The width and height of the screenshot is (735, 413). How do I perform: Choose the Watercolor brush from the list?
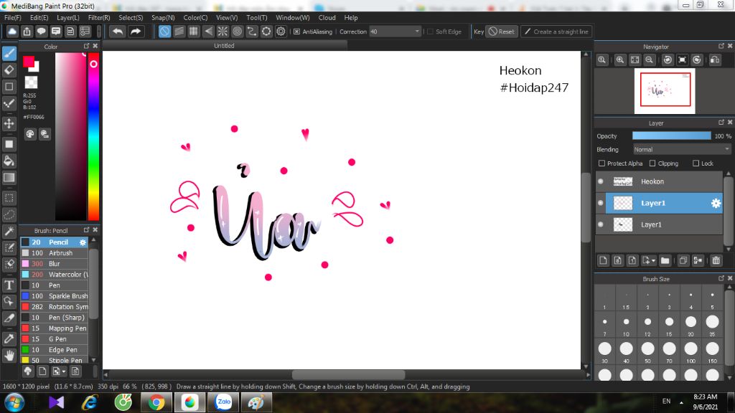point(55,275)
